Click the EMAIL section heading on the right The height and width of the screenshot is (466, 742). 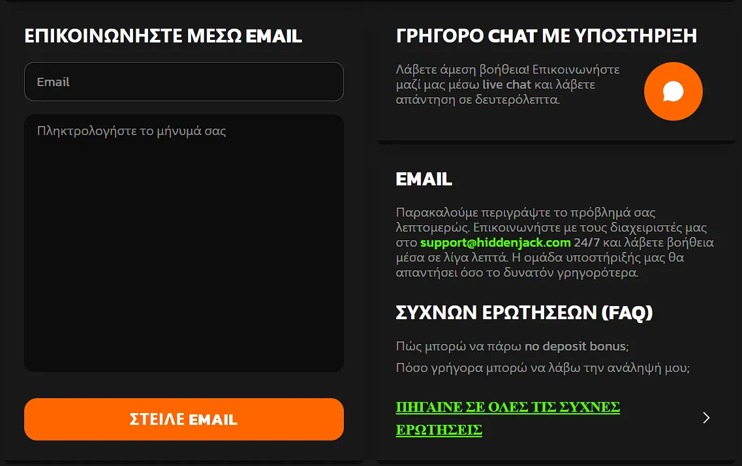coord(424,179)
